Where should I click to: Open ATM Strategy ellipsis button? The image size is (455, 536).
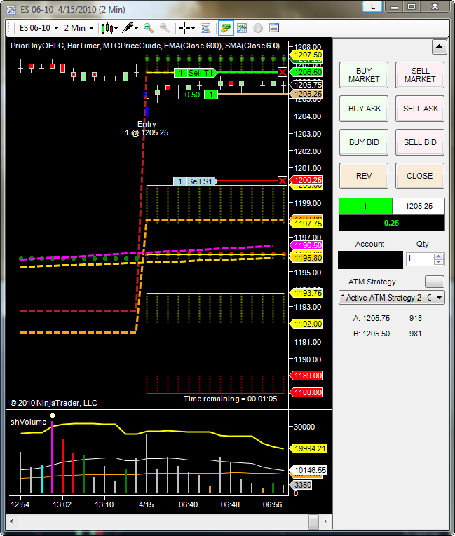click(x=435, y=282)
